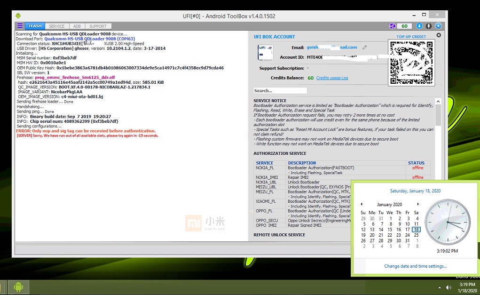Click the Top Up Credit QR code

point(411,63)
